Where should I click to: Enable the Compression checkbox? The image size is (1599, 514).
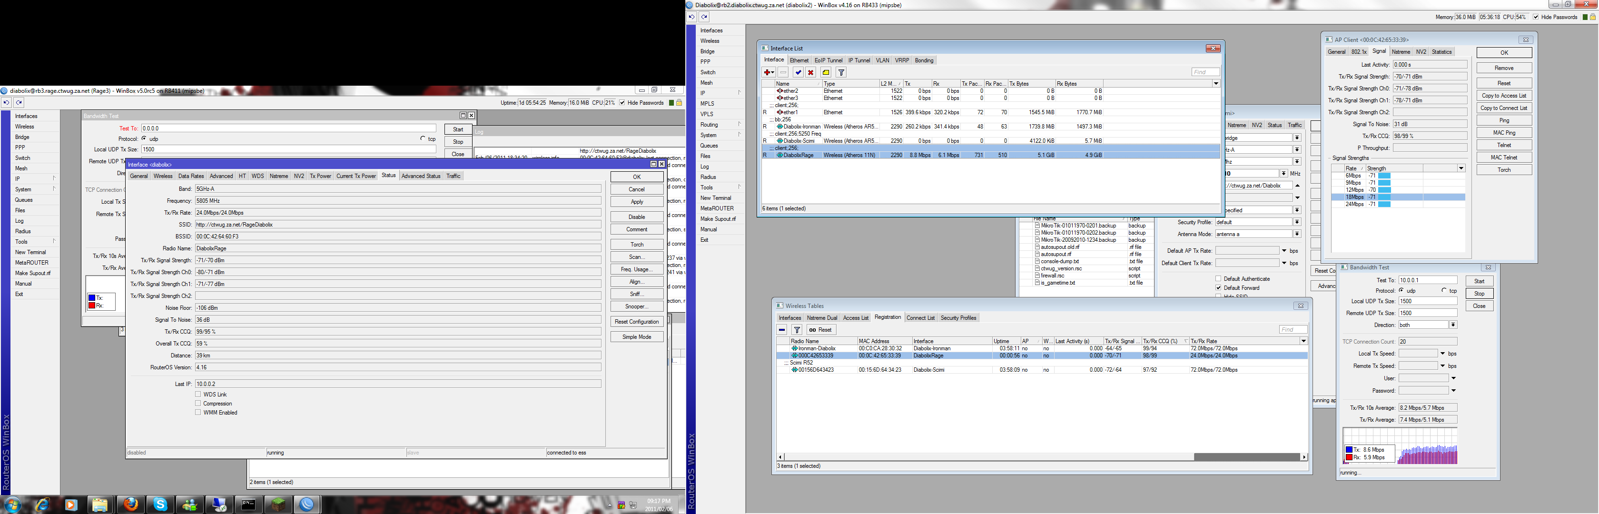198,404
